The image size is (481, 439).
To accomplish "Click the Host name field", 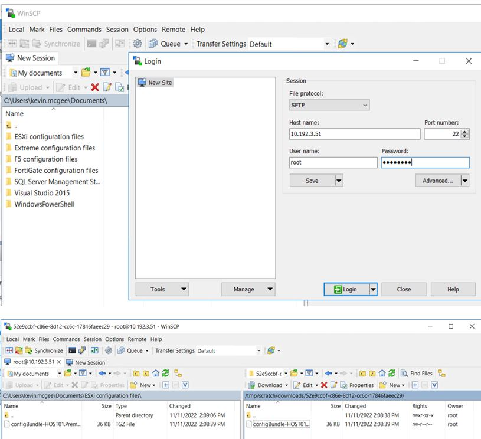I will 355,134.
